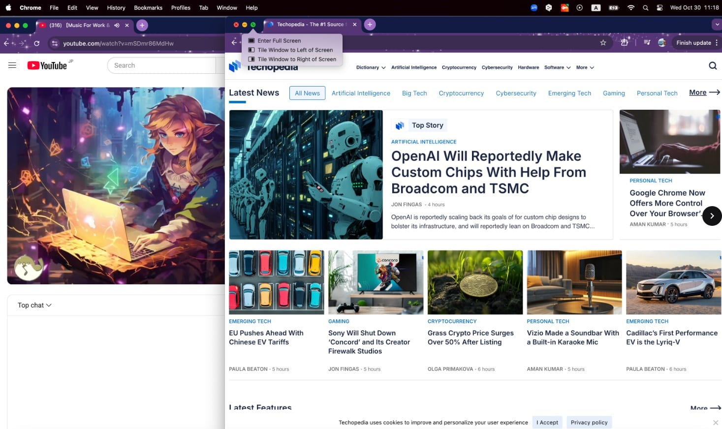Open the Now Playing menu bar icon
The height and width of the screenshot is (429, 722).
[x=579, y=7]
